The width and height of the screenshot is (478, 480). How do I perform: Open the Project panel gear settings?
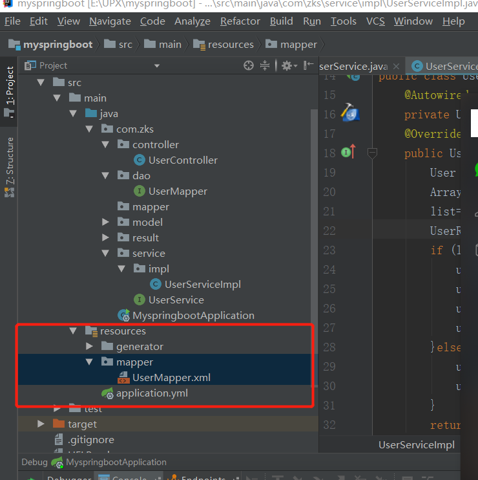pyautogui.click(x=289, y=65)
